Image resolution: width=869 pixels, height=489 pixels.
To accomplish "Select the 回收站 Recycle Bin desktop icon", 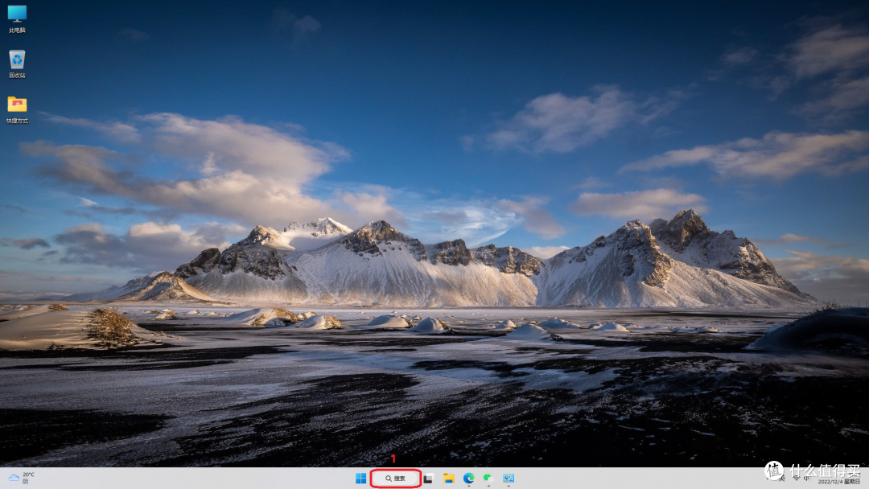I will 17,64.
